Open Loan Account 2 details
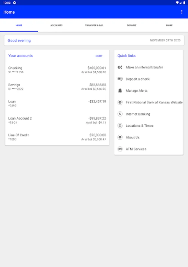The height and width of the screenshot is (267, 188). 57,120
